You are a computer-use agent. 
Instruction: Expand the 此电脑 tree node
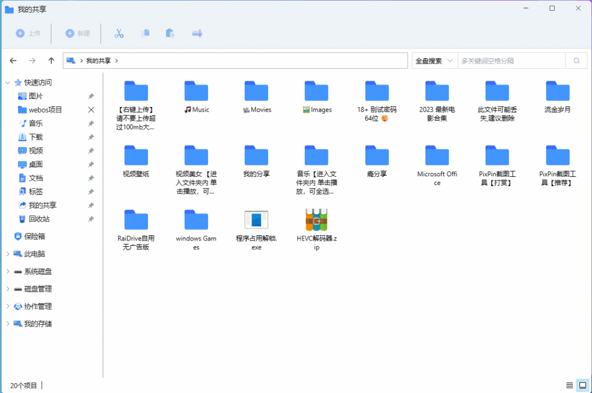(x=8, y=254)
